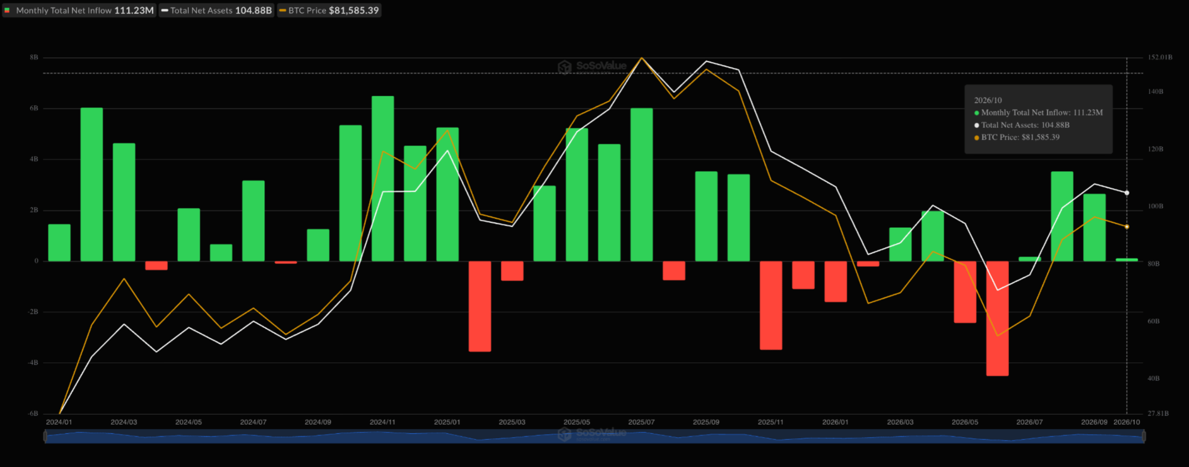Click the orange BTC Price marker at 2026/10
Screen dimensions: 1189x467
(1127, 227)
